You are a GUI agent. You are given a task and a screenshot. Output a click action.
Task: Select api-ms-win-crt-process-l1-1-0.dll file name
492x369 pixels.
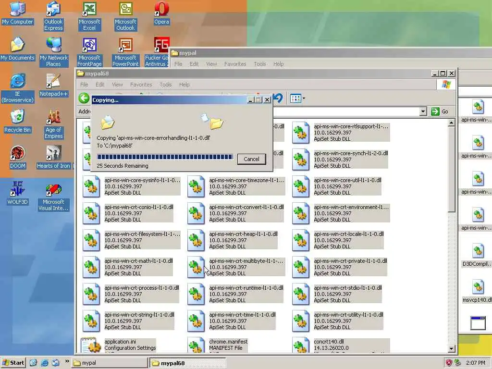coord(142,288)
